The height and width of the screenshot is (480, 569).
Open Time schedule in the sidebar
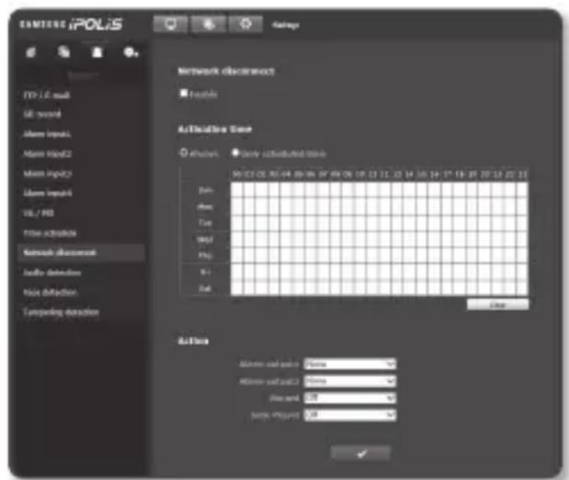[50, 233]
